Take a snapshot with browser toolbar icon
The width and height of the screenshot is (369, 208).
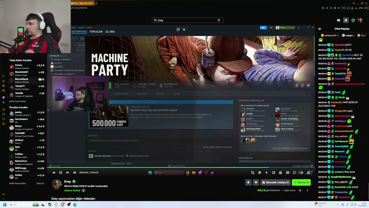[331, 8]
